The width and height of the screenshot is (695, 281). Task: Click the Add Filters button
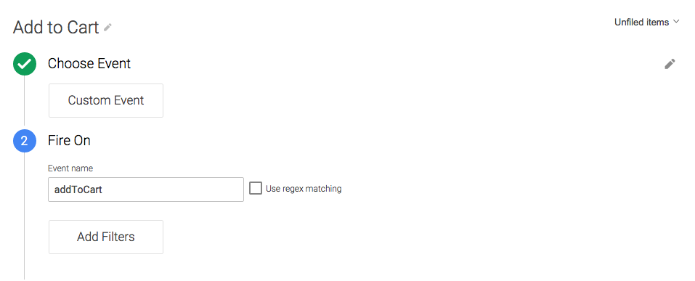106,237
